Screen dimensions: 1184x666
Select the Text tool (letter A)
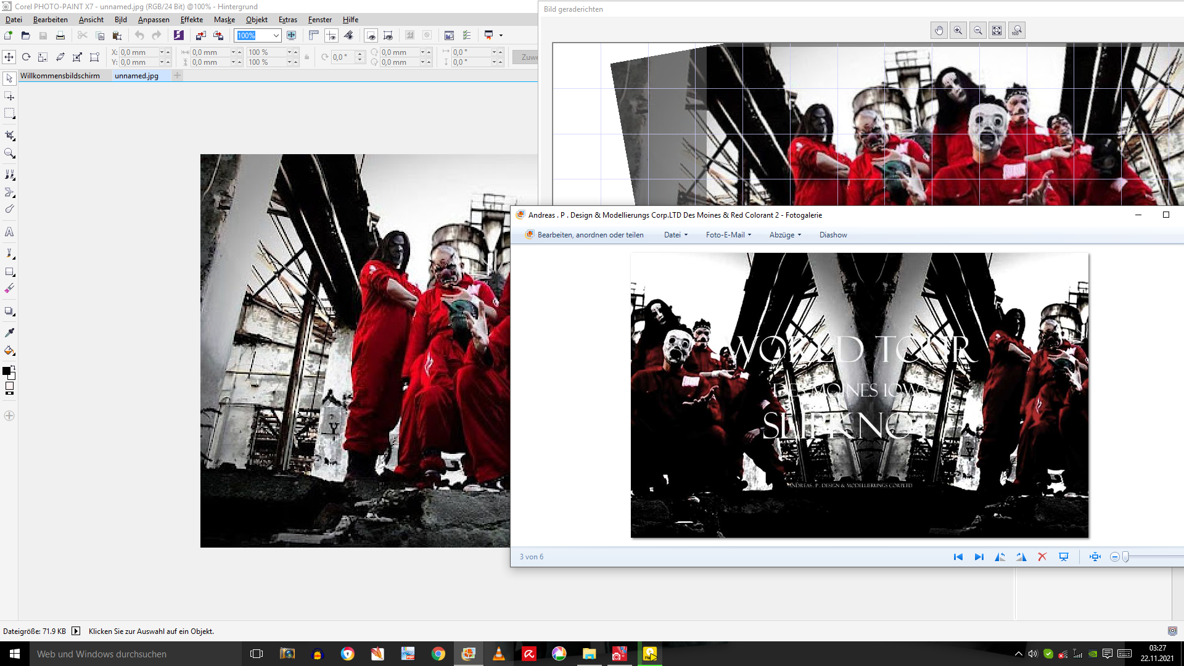tap(9, 232)
